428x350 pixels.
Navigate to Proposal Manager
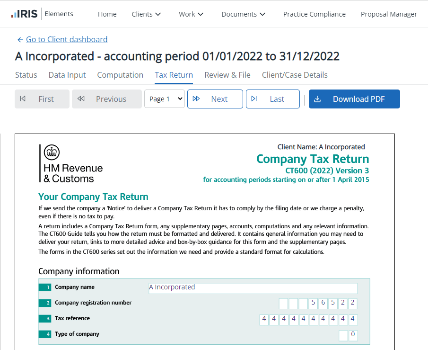pyautogui.click(x=389, y=14)
